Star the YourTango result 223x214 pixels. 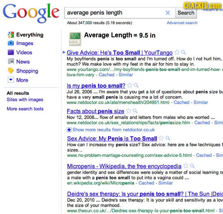click(177, 52)
